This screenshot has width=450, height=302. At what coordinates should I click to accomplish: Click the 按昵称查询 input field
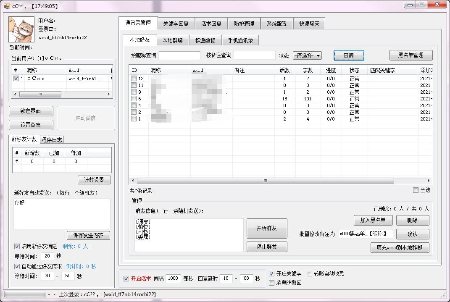[179, 55]
